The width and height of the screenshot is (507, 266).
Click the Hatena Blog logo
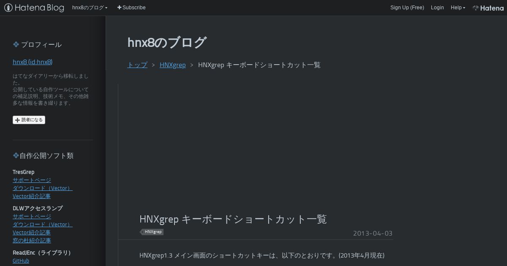click(x=34, y=8)
